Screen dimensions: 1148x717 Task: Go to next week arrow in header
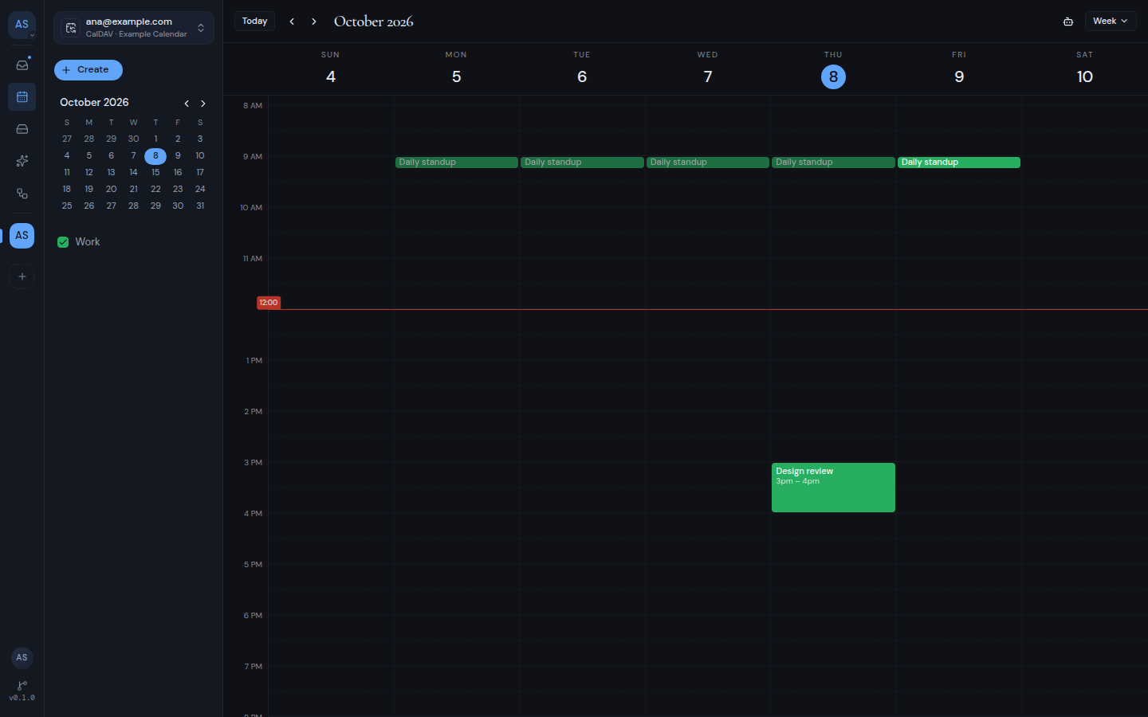[x=314, y=22]
